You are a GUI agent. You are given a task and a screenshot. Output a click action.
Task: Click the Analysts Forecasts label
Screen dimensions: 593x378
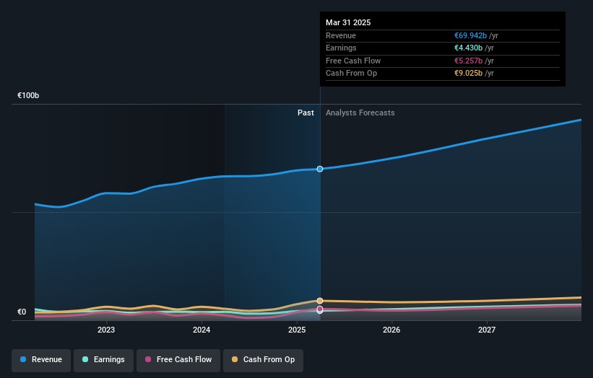tap(360, 113)
